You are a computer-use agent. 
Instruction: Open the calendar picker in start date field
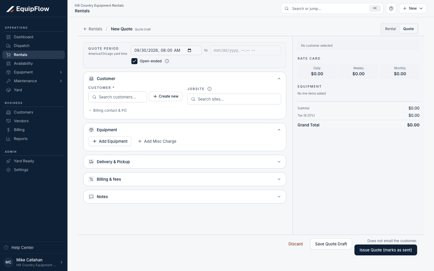click(190, 50)
